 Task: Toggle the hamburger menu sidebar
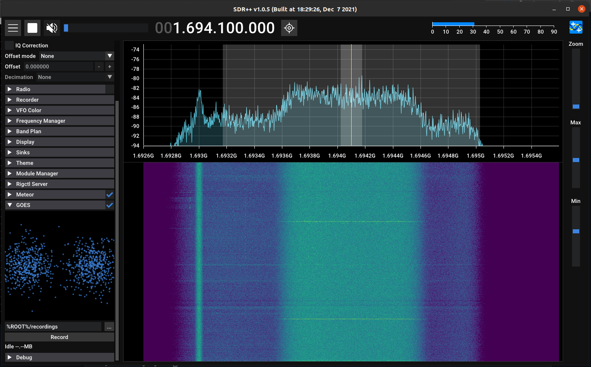click(x=13, y=28)
